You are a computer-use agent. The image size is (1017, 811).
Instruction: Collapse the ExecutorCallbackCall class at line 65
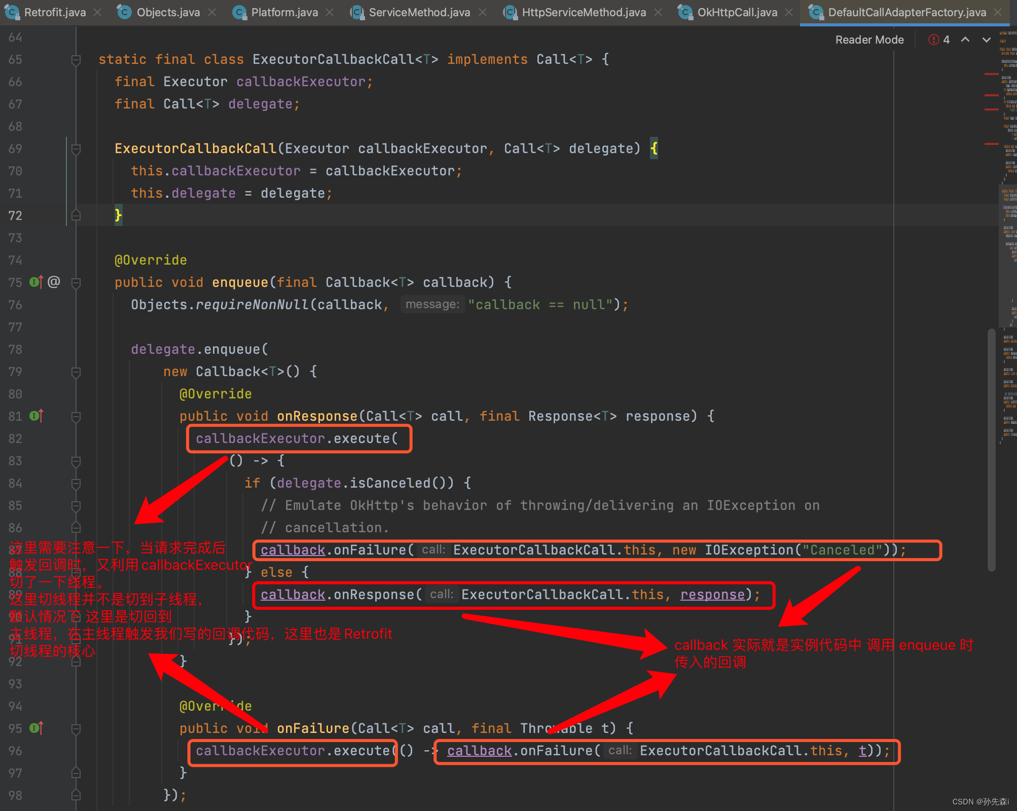click(x=76, y=60)
